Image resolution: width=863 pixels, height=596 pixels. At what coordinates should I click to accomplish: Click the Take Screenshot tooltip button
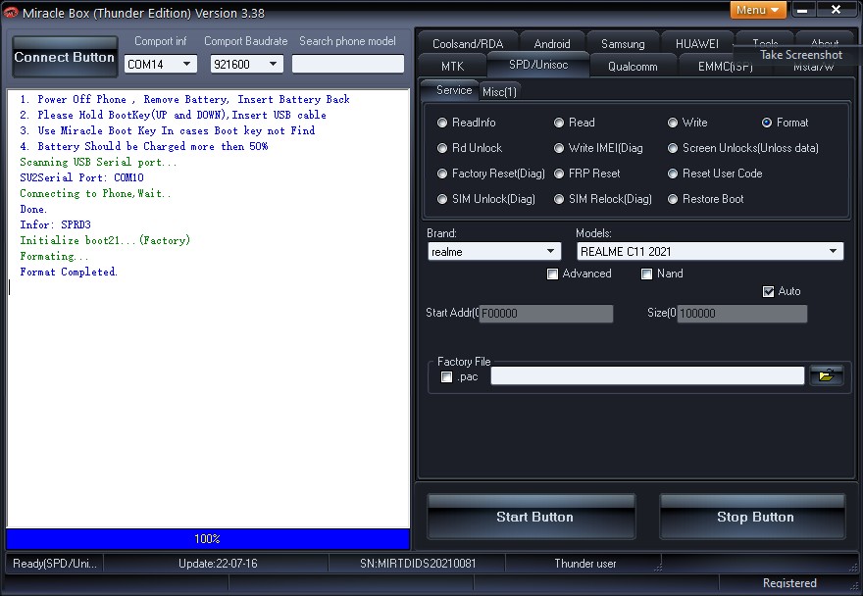pos(801,55)
